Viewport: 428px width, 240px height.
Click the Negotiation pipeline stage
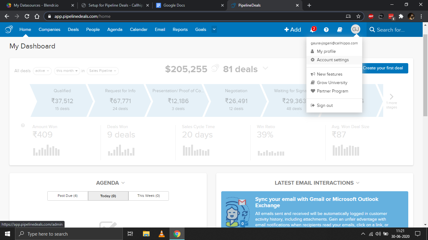click(236, 100)
